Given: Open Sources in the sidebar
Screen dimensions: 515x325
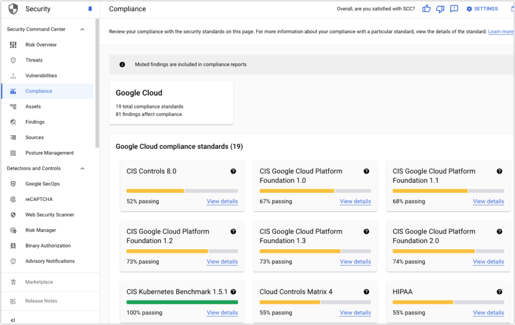Looking at the screenshot, I should [35, 138].
